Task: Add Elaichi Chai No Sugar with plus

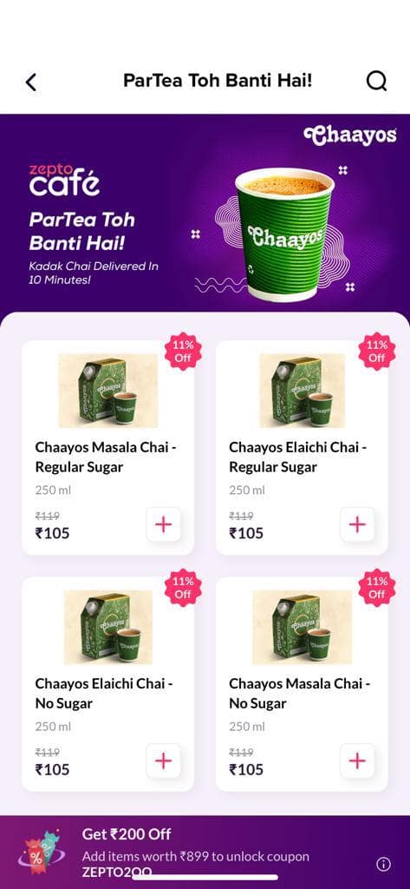Action: [164, 761]
